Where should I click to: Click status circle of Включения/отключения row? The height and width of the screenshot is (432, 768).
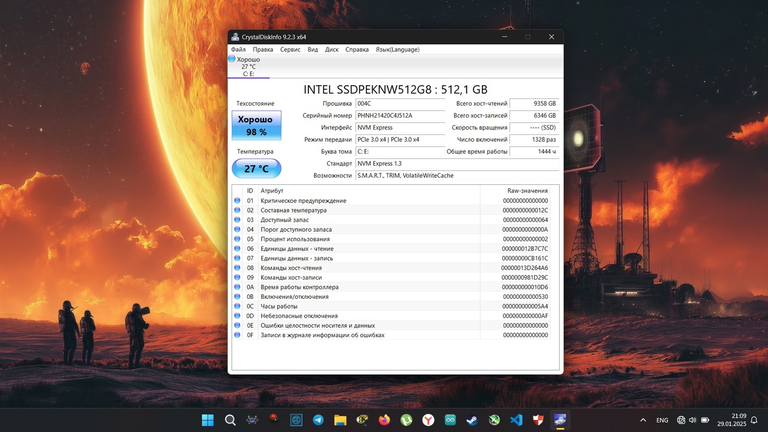click(237, 296)
